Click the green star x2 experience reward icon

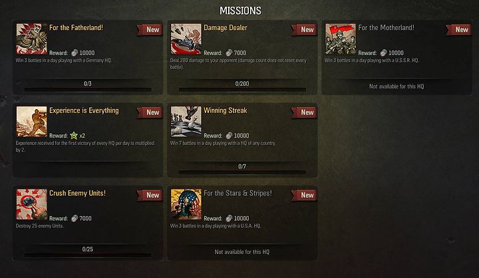[x=74, y=135]
